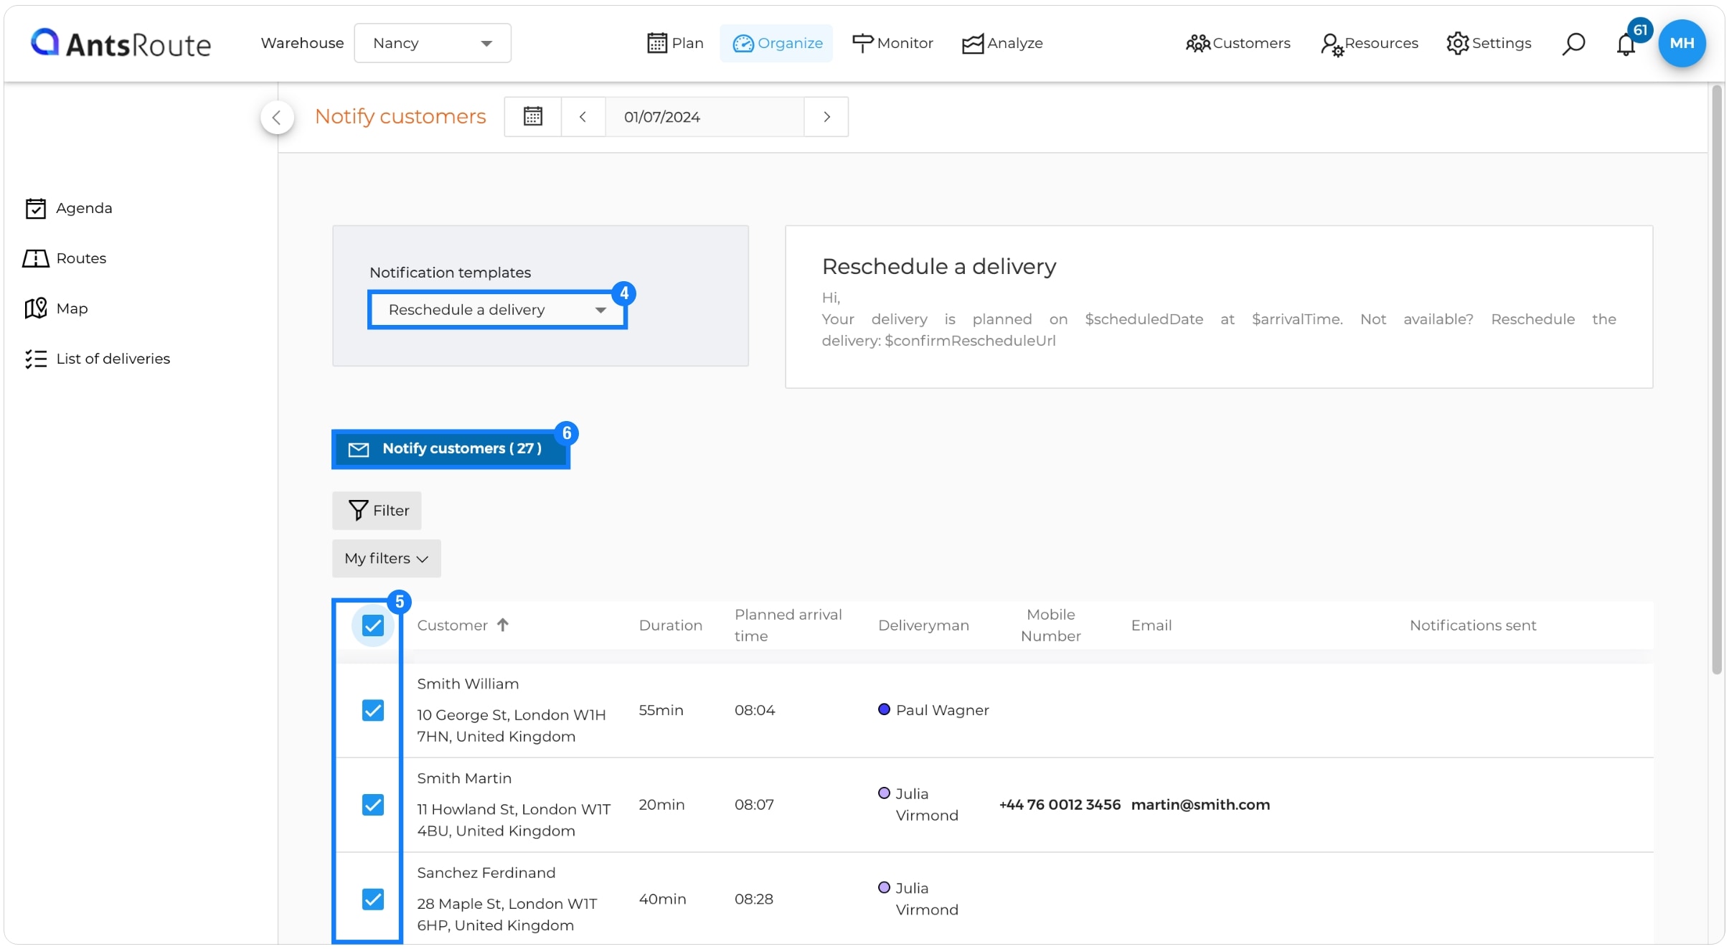This screenshot has height=949, width=1729.
Task: Click the Mobile Number column header
Action: click(1050, 625)
